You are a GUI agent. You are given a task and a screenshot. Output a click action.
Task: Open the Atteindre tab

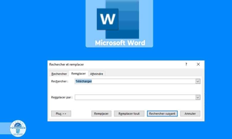[97, 74]
